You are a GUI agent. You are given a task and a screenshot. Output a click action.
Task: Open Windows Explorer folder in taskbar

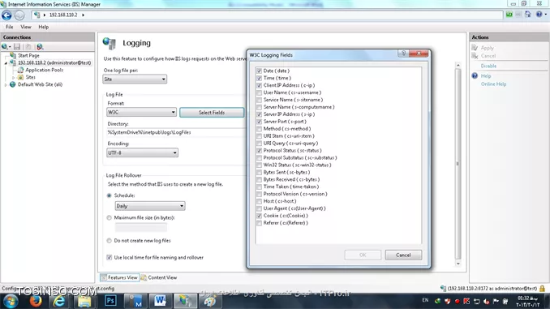click(84, 301)
